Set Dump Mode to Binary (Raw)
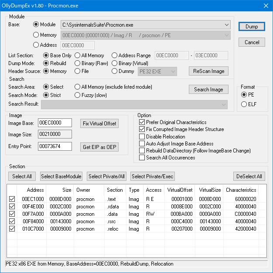273x273 pixels. tap(77, 63)
